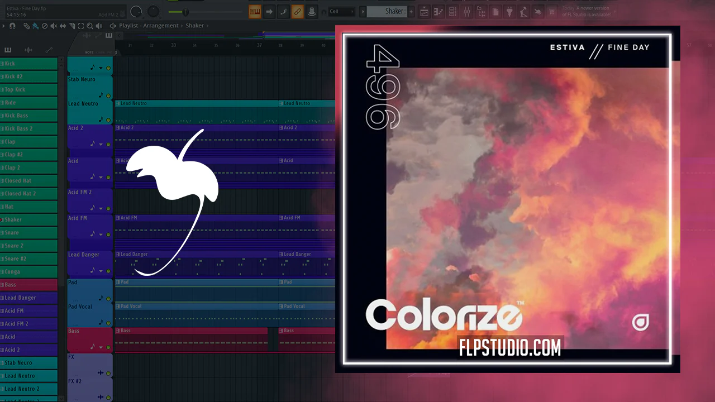Select the Shaker pattern in picker list

(28, 220)
